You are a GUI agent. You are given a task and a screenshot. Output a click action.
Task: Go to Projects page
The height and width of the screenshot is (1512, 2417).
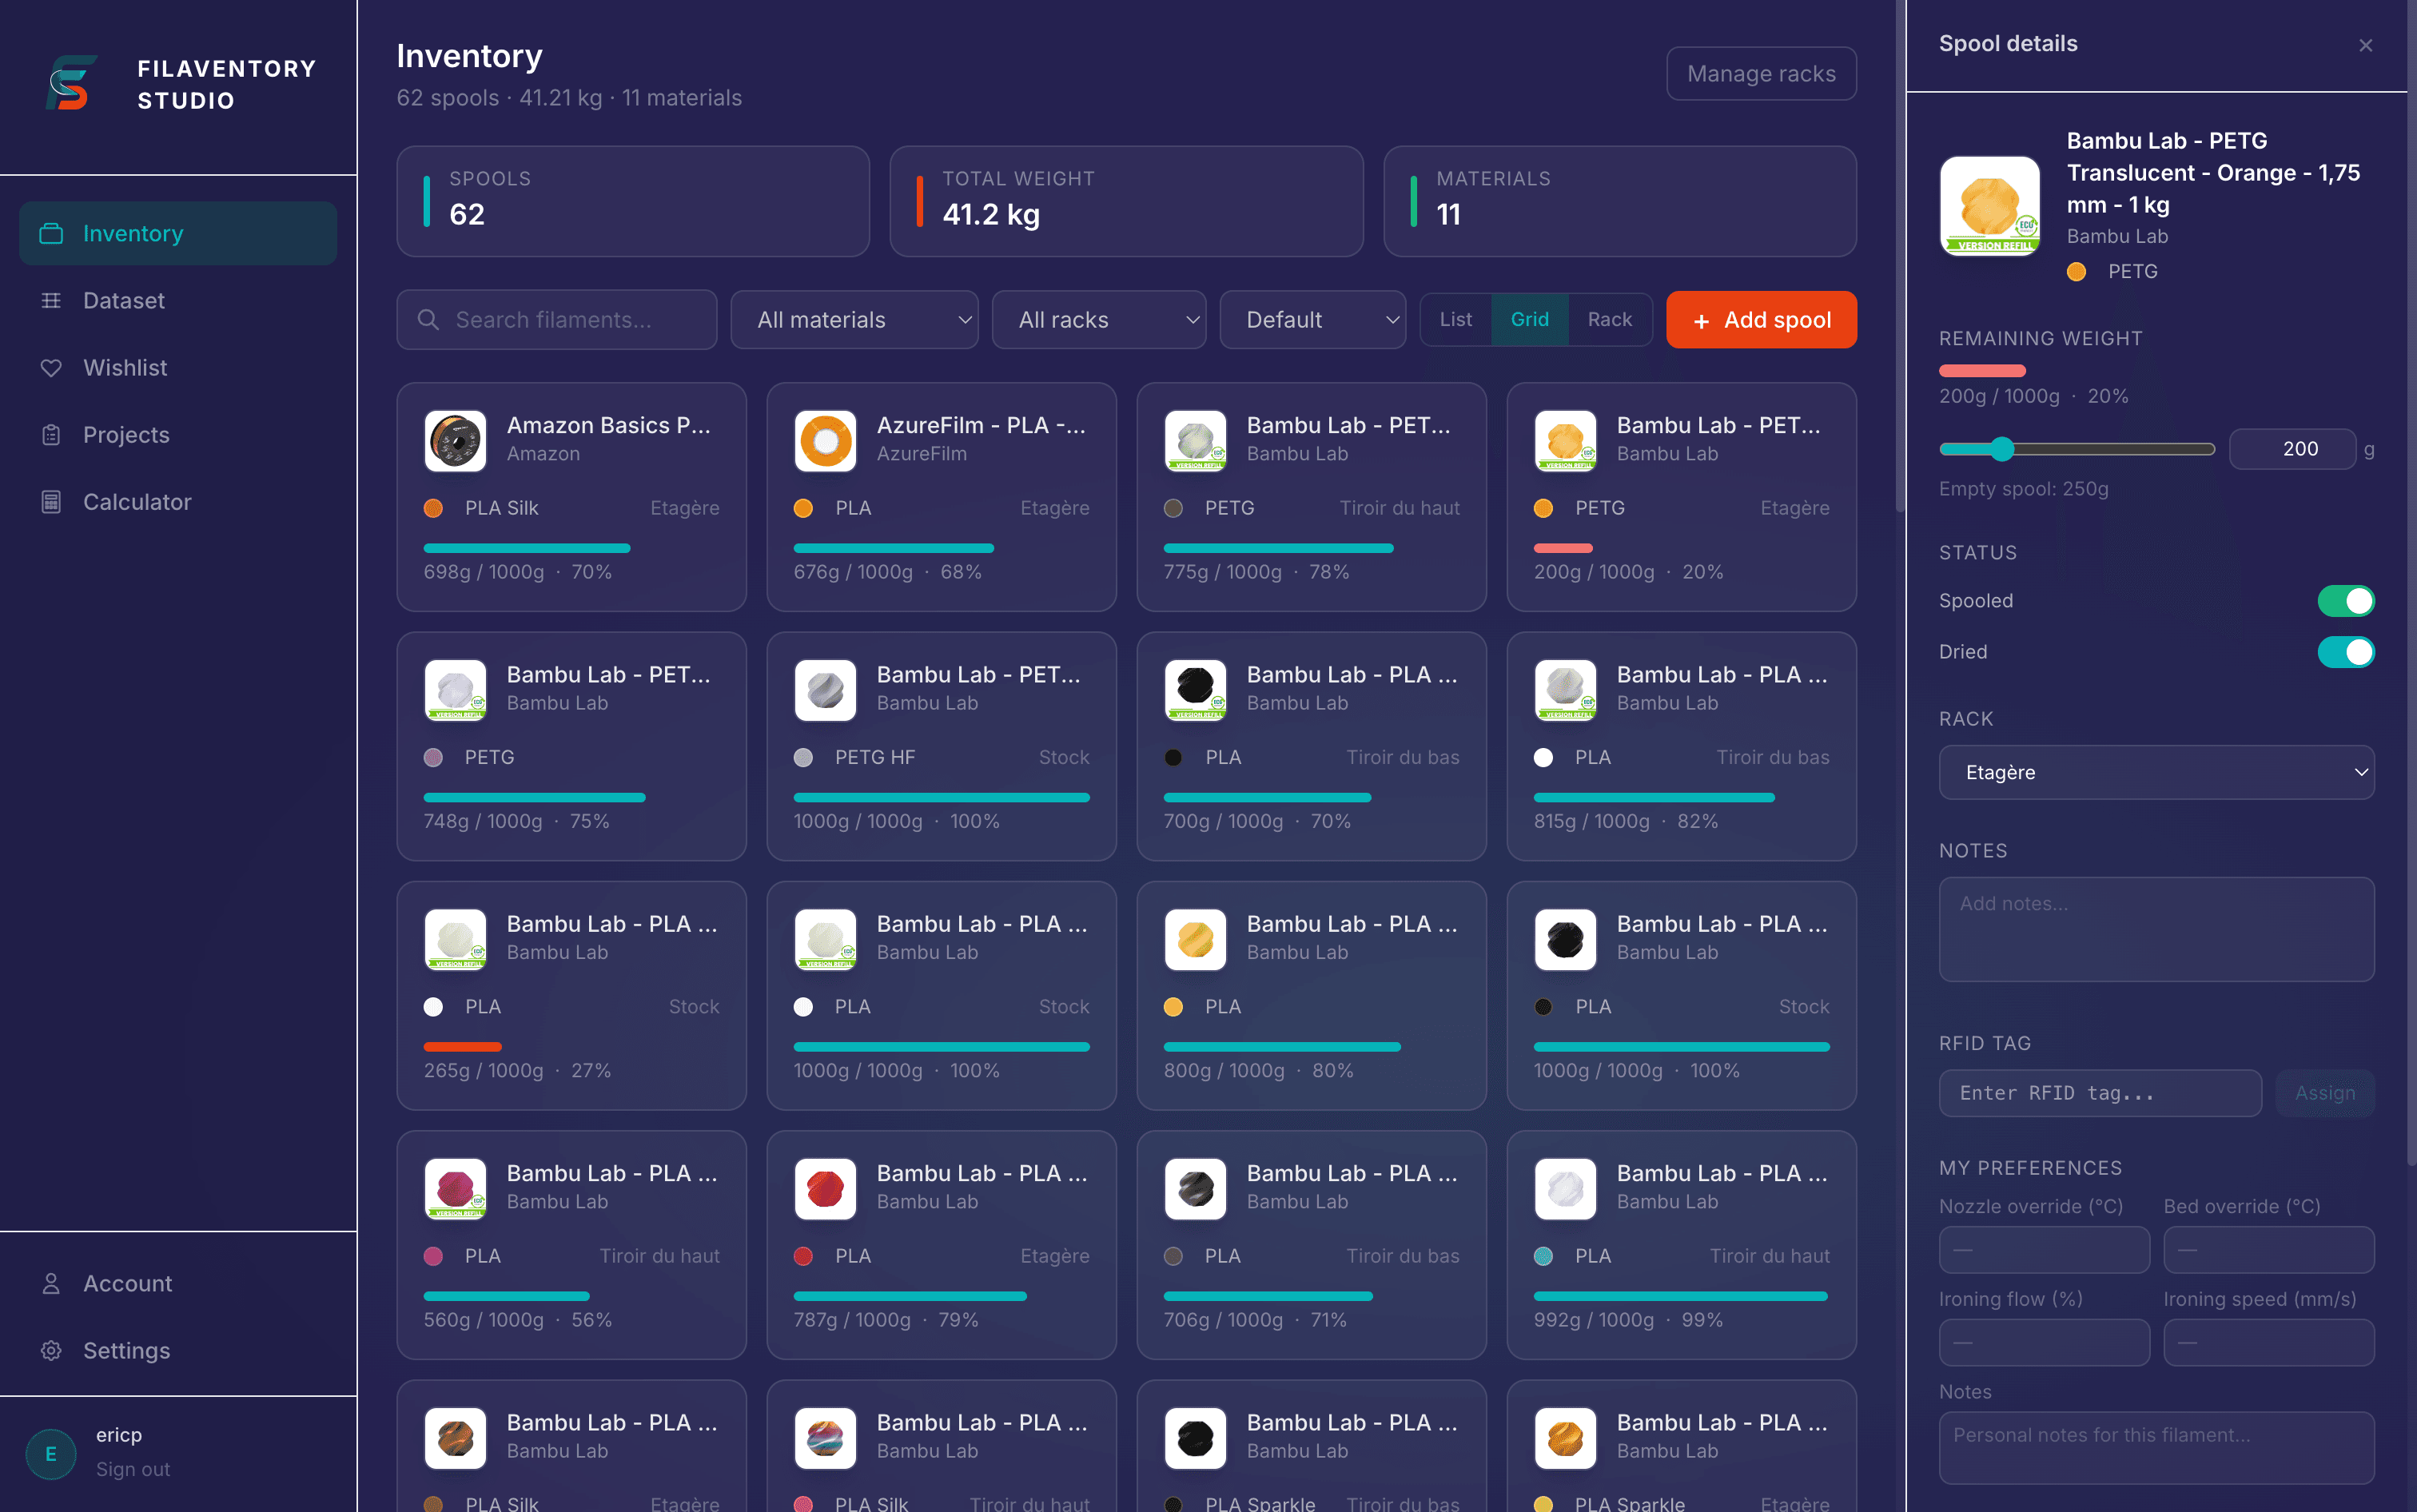pyautogui.click(x=178, y=434)
